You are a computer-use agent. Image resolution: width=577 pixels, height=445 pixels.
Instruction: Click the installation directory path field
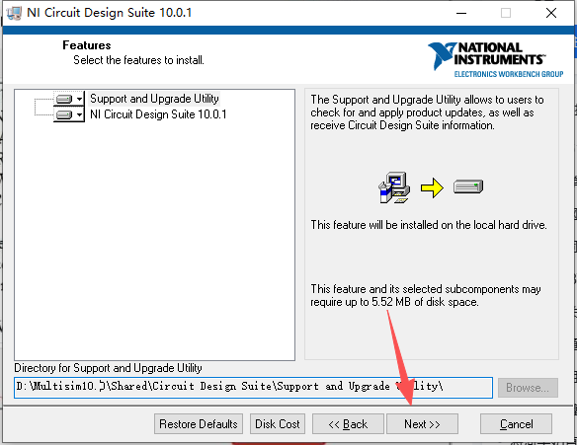(x=253, y=388)
